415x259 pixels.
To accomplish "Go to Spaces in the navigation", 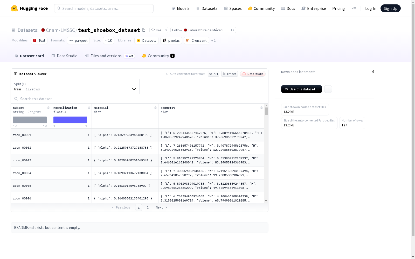I will tap(233, 8).
